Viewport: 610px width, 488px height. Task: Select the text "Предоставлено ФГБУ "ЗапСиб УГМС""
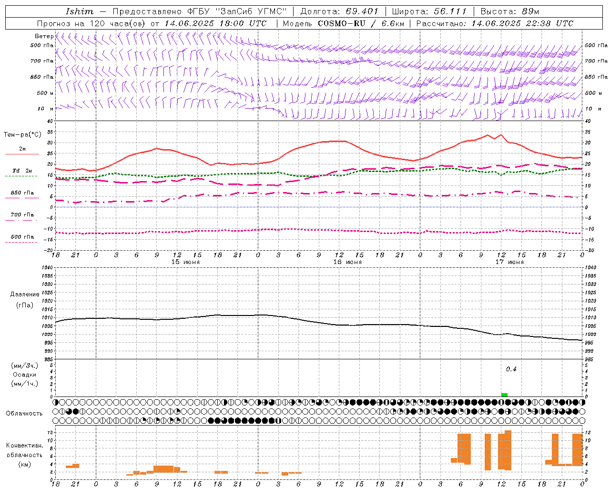(x=200, y=11)
